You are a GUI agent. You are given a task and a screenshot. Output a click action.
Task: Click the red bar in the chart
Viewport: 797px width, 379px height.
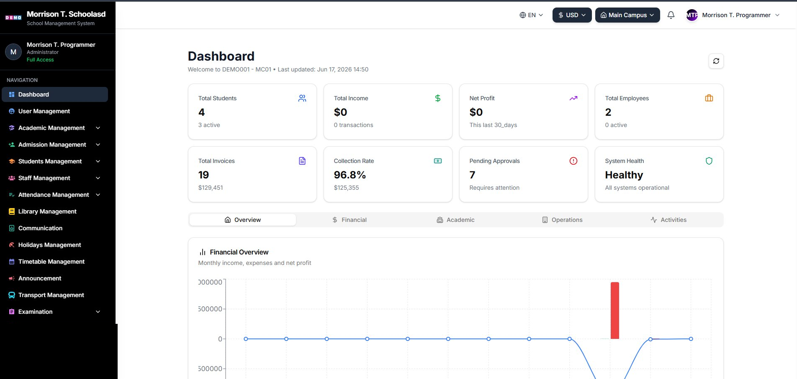coord(614,310)
